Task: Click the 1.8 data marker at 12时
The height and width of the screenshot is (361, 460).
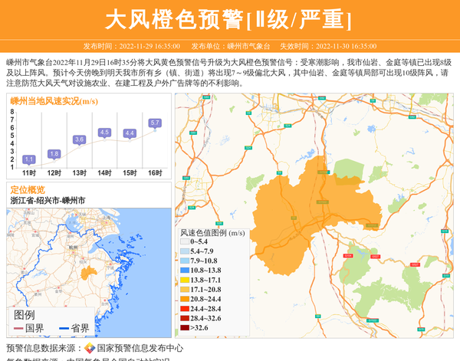Action: 54,153
